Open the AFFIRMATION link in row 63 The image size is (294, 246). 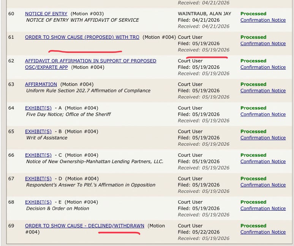pyautogui.click(x=41, y=84)
